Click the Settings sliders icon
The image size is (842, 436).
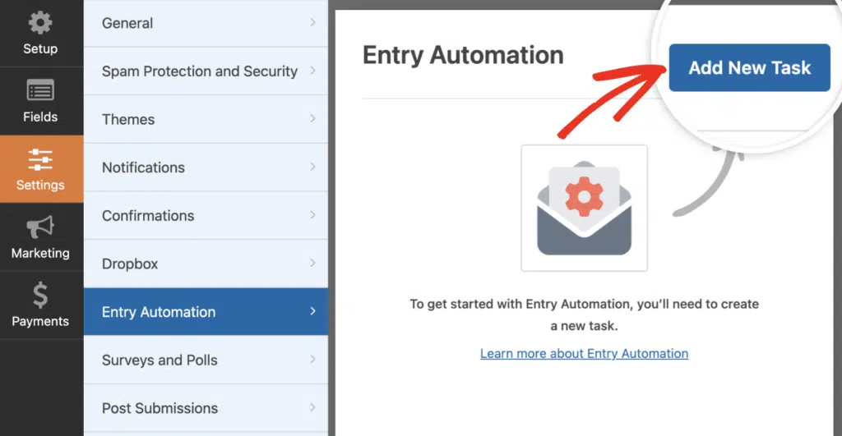point(40,160)
